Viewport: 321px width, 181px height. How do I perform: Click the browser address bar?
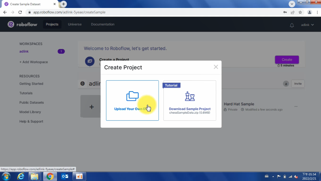(x=152, y=12)
